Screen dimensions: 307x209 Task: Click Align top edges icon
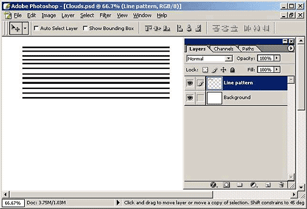coord(148,29)
